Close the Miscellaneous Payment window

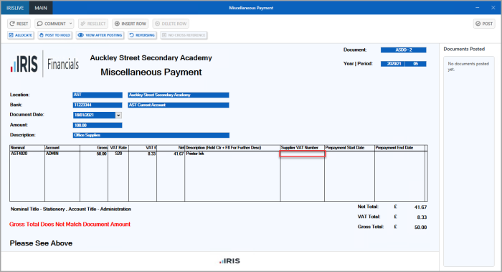click(x=493, y=8)
